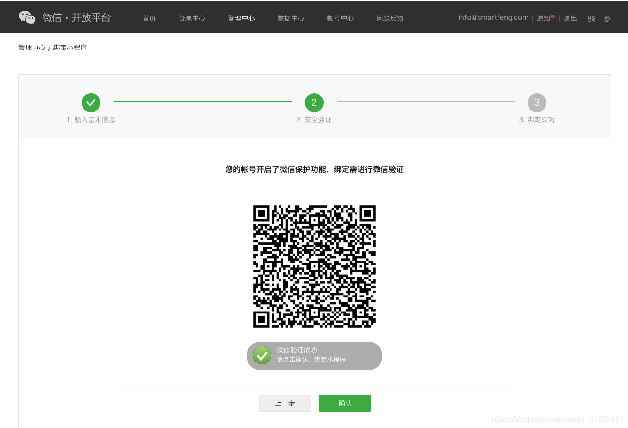Click the 1. 输入基本信息 step label

pyautogui.click(x=91, y=120)
